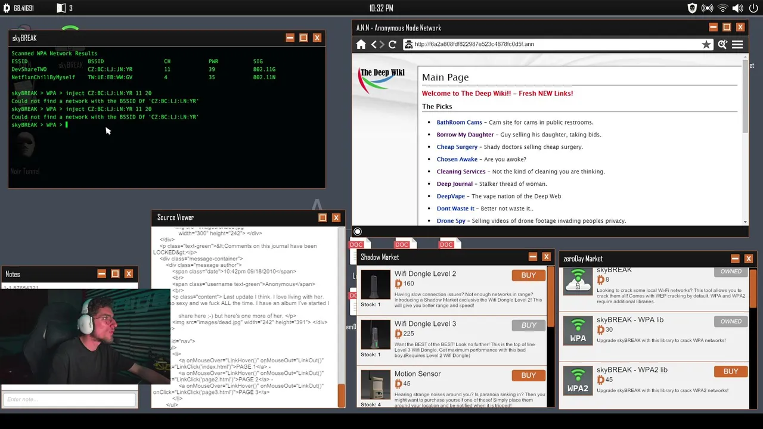Screen dimensions: 763x429
Task: Click the greyed BUY for Wifi Dongle Level 3
Action: coord(528,325)
